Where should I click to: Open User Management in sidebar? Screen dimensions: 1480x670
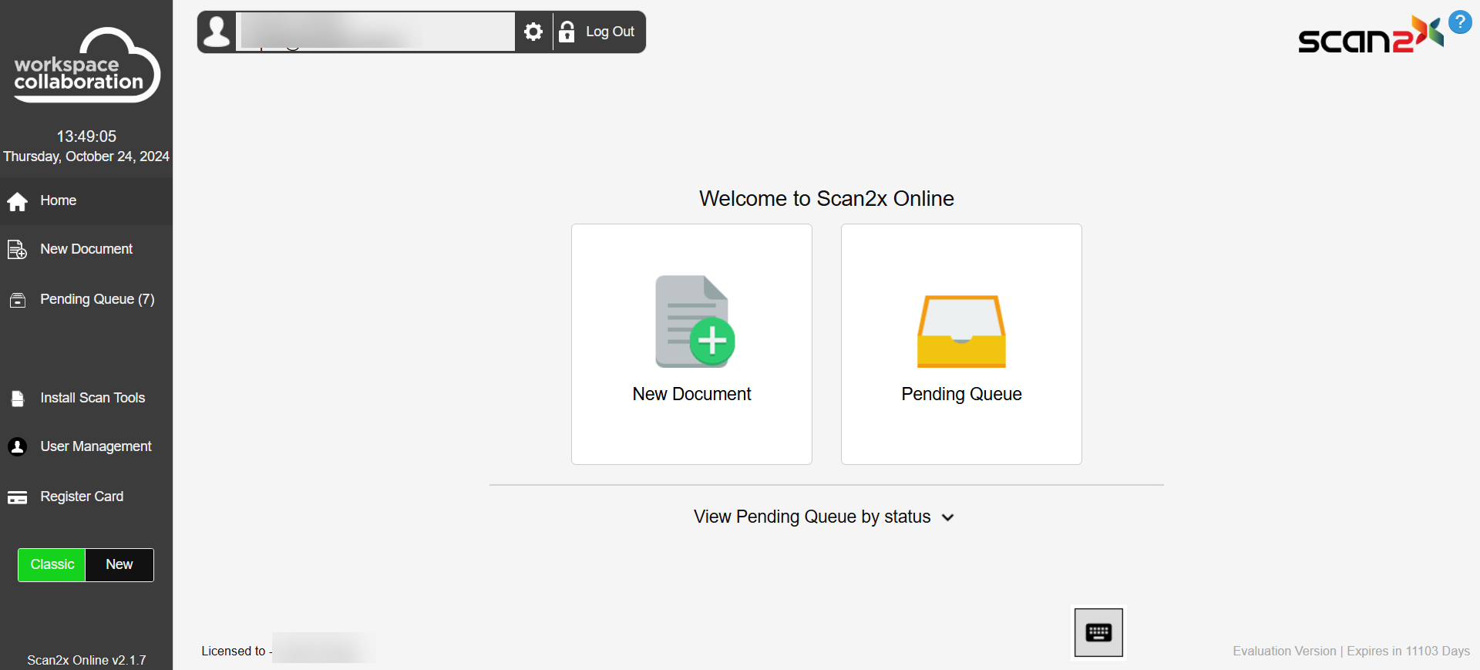(96, 446)
